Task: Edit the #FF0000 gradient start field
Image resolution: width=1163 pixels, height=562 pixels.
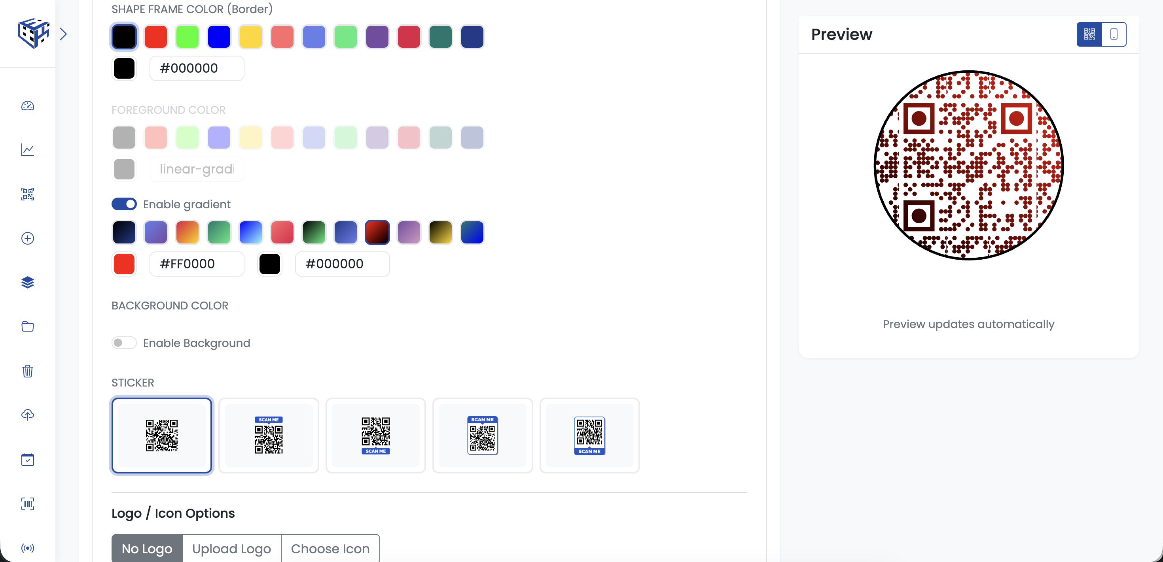Action: (x=197, y=264)
